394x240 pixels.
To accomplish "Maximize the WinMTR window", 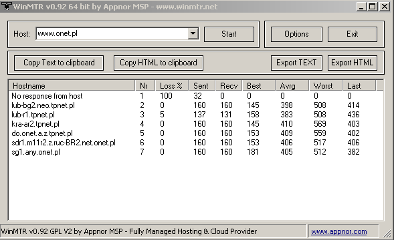I will click(x=372, y=7).
